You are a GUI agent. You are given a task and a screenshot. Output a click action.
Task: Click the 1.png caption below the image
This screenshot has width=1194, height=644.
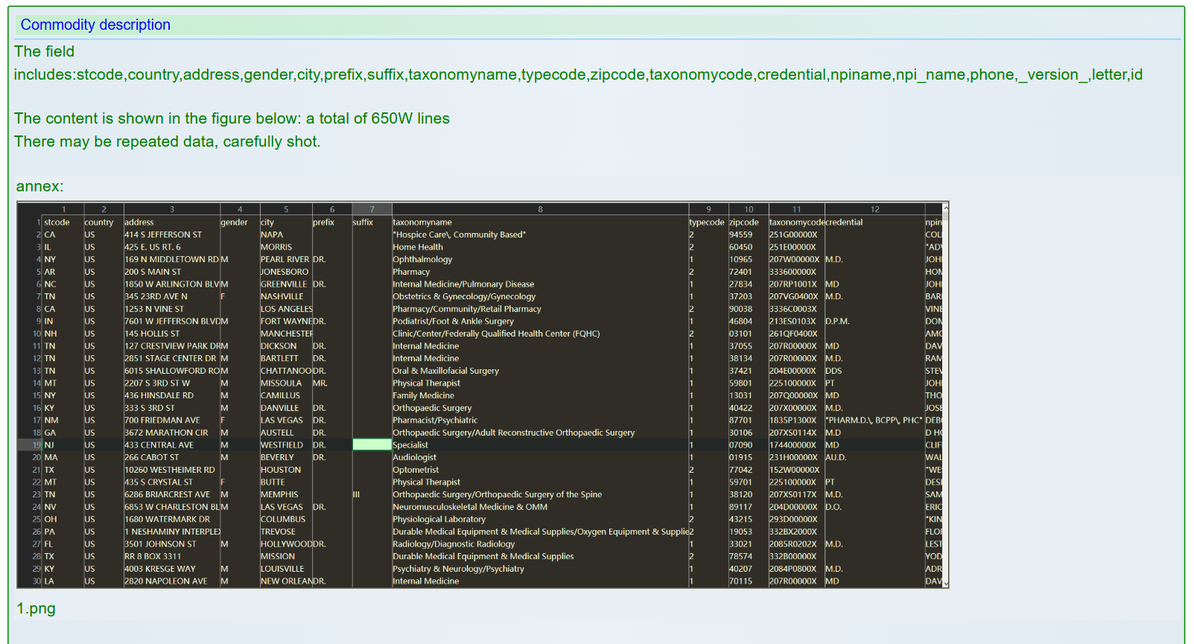pos(36,608)
